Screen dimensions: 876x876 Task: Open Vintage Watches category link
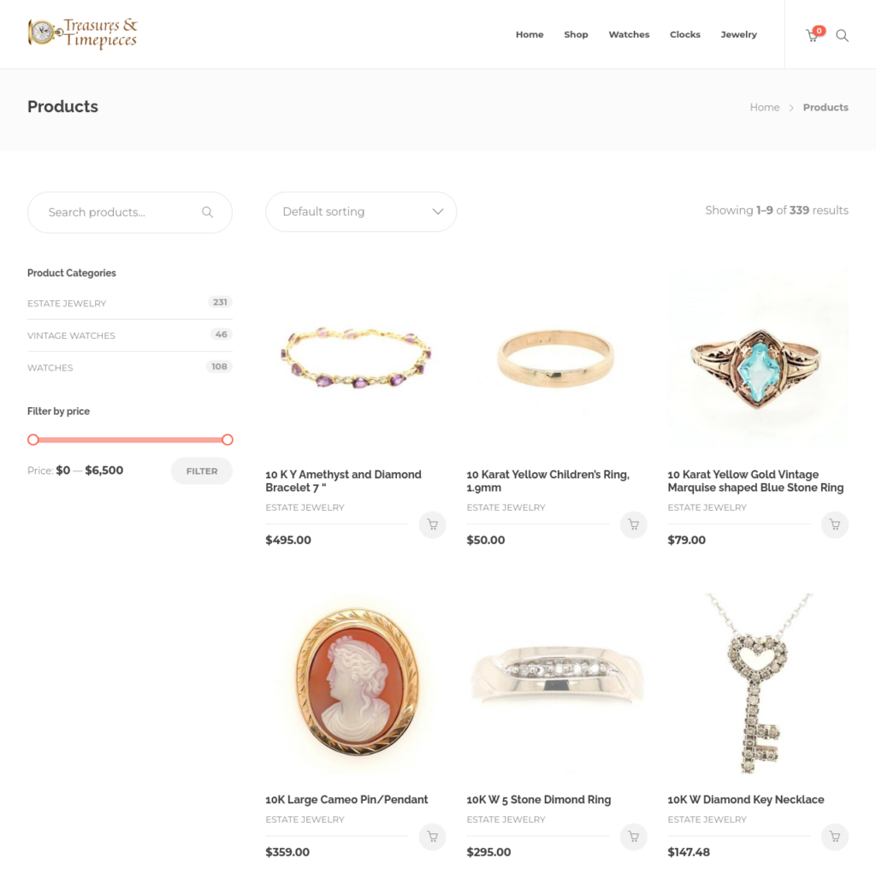pos(71,335)
